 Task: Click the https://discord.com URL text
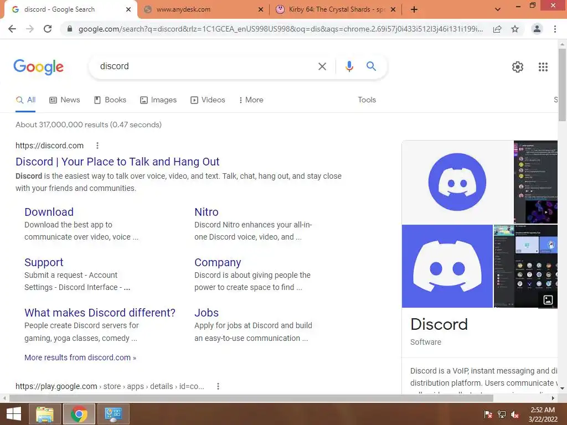pyautogui.click(x=49, y=146)
